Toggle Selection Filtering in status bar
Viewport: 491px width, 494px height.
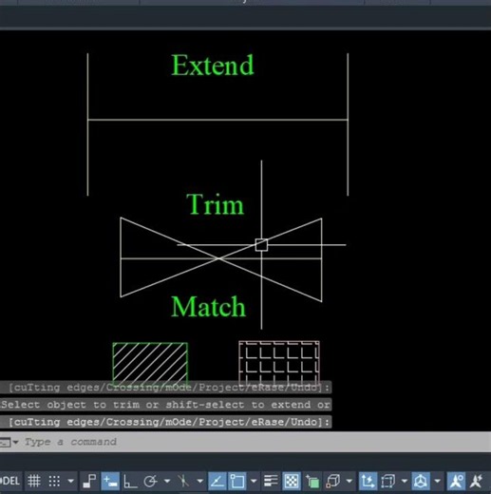click(x=388, y=482)
